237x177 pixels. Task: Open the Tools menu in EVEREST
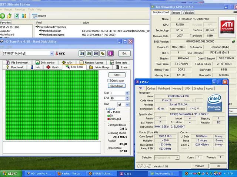click(x=31, y=10)
